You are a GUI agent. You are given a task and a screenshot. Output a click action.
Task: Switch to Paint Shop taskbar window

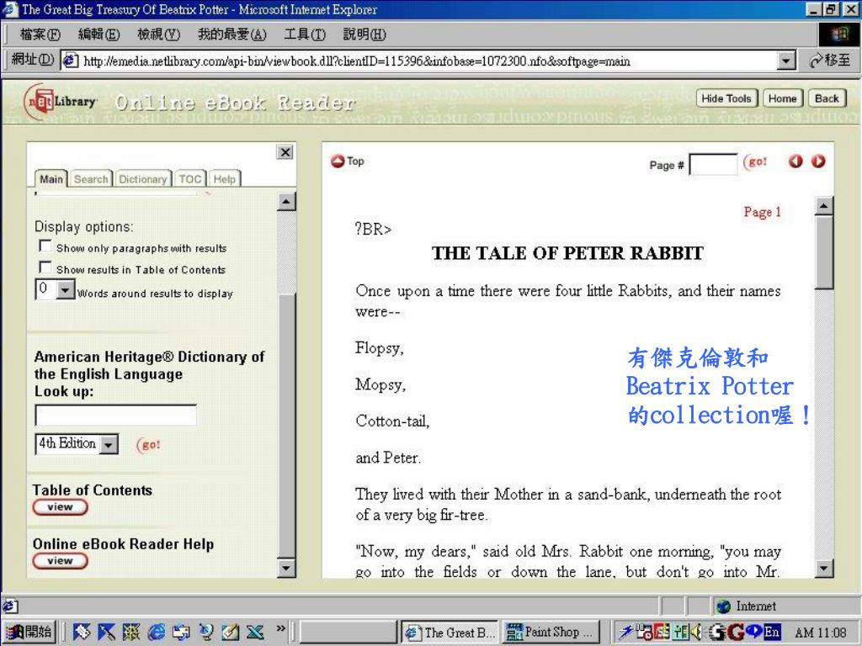pyautogui.click(x=551, y=633)
